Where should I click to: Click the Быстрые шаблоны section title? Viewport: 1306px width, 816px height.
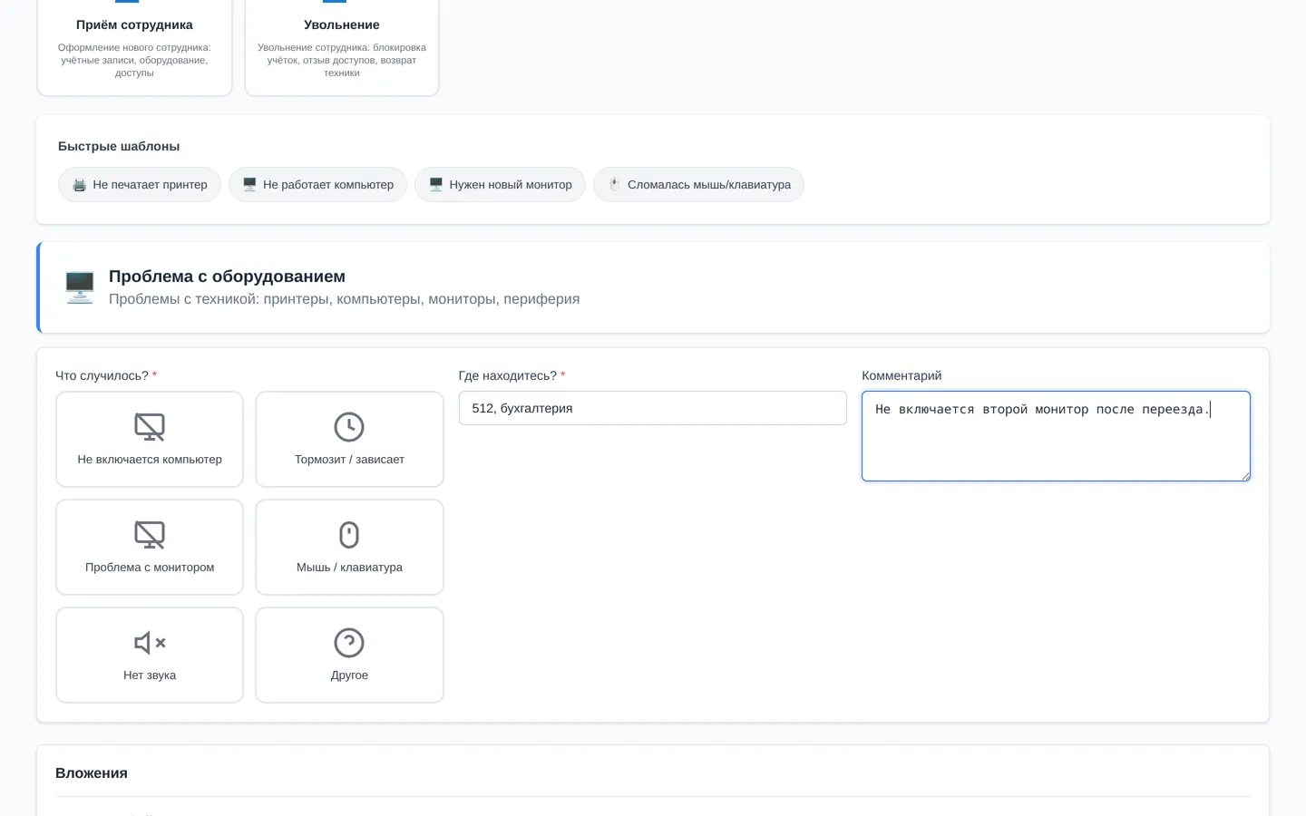click(x=119, y=146)
